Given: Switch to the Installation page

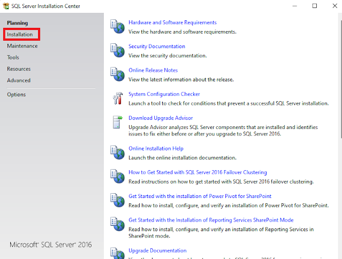Looking at the screenshot, I should coord(20,34).
